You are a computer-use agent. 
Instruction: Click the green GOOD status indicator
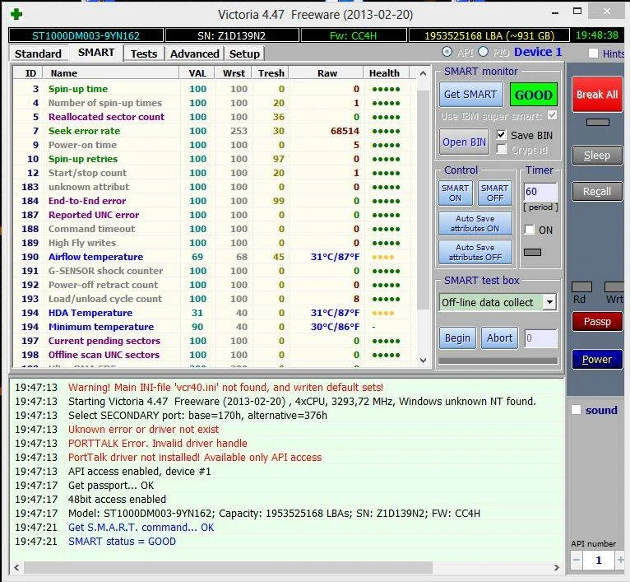tap(533, 95)
